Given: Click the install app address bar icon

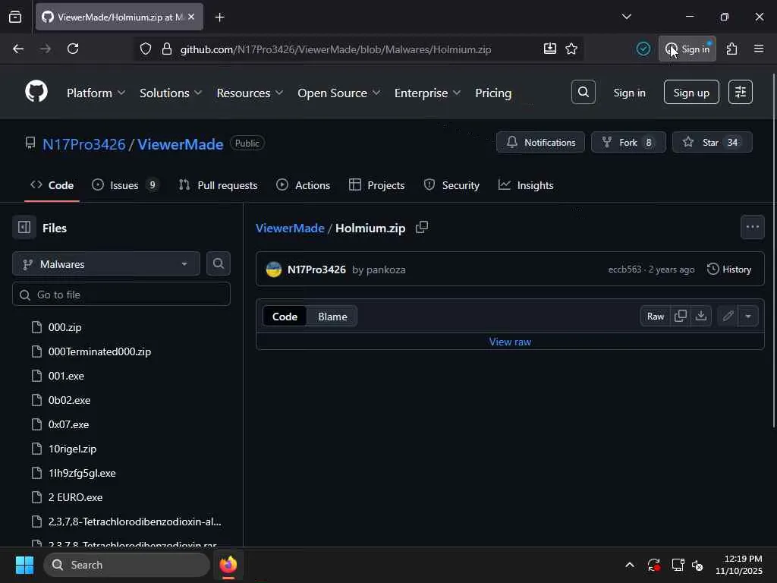Looking at the screenshot, I should [x=549, y=49].
